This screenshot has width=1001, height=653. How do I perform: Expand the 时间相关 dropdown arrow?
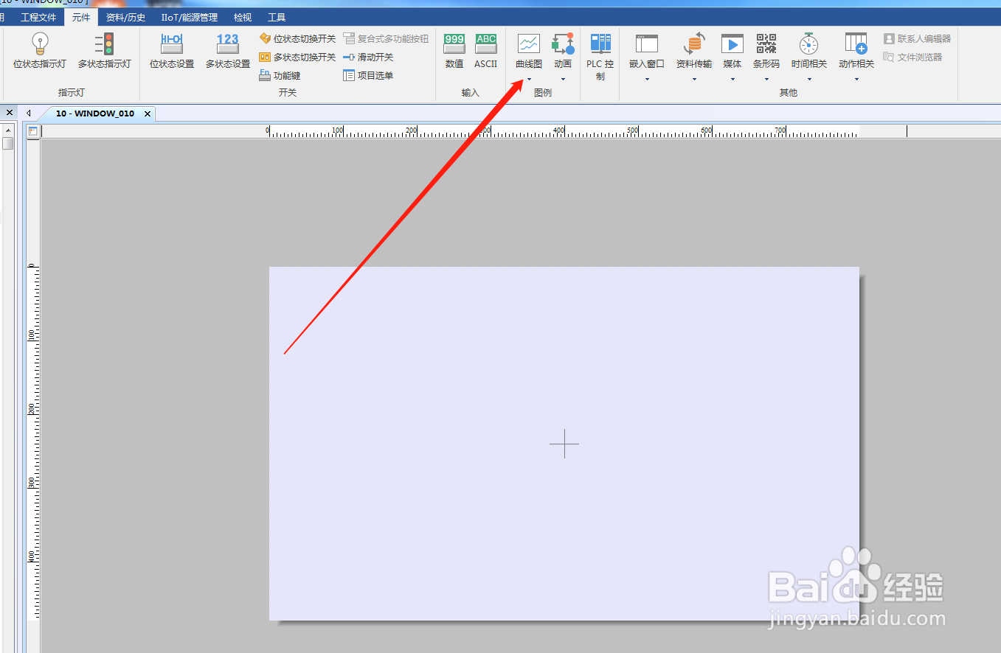coord(809,80)
